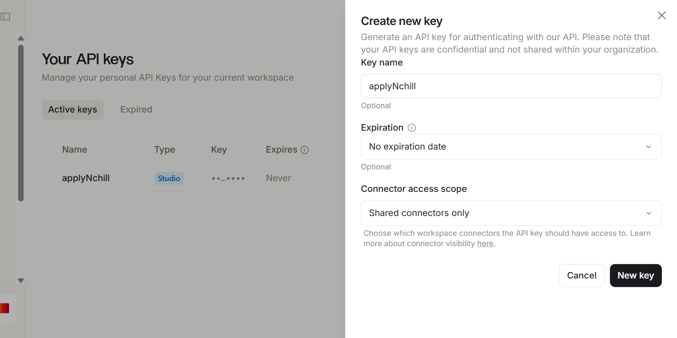677x338 pixels.
Task: Click the Never expiry cell
Action: pos(278,178)
